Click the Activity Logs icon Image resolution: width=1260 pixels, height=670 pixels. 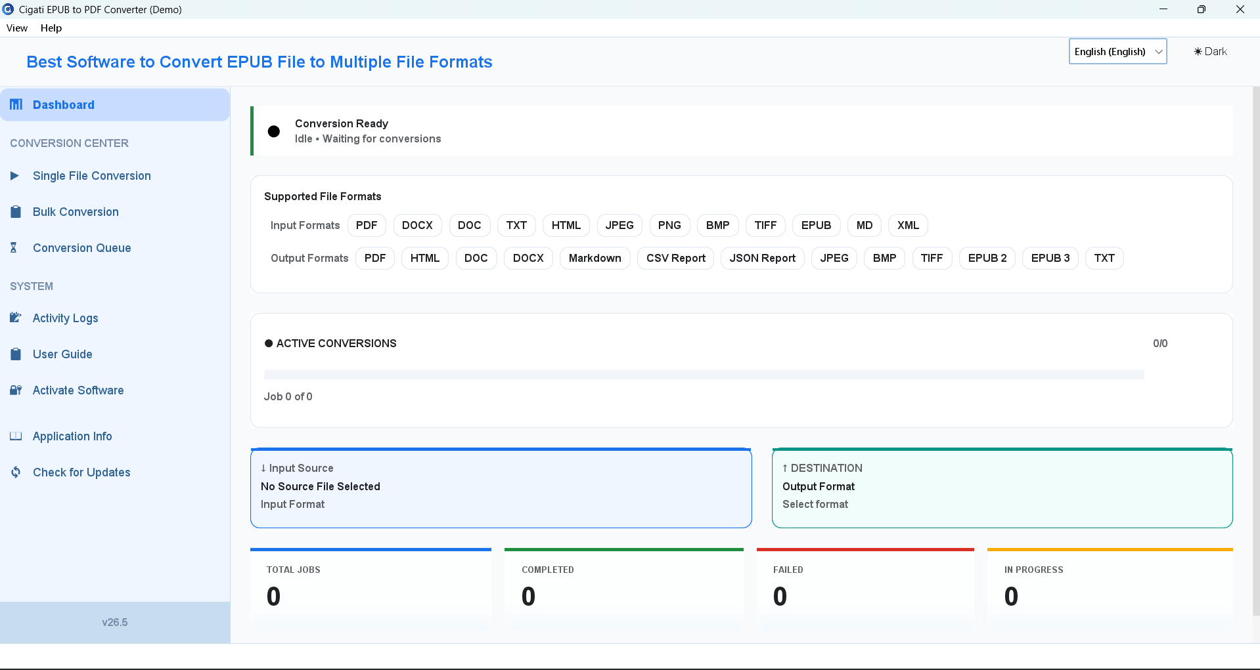(x=16, y=318)
